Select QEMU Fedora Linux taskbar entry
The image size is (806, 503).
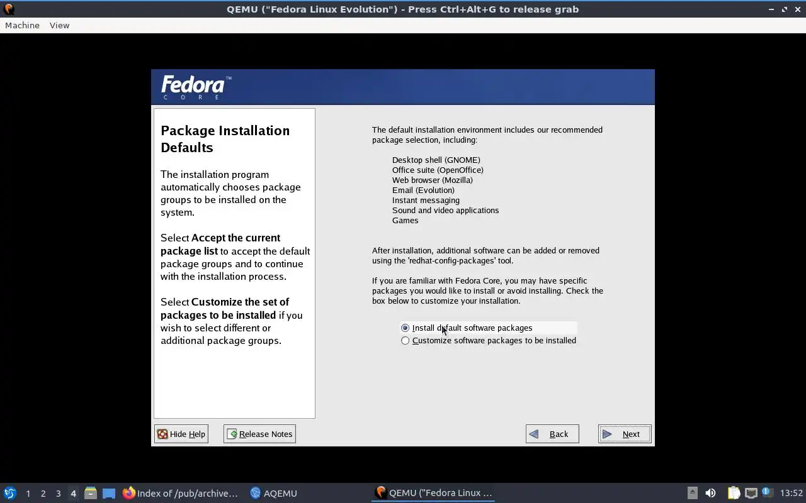[433, 493]
